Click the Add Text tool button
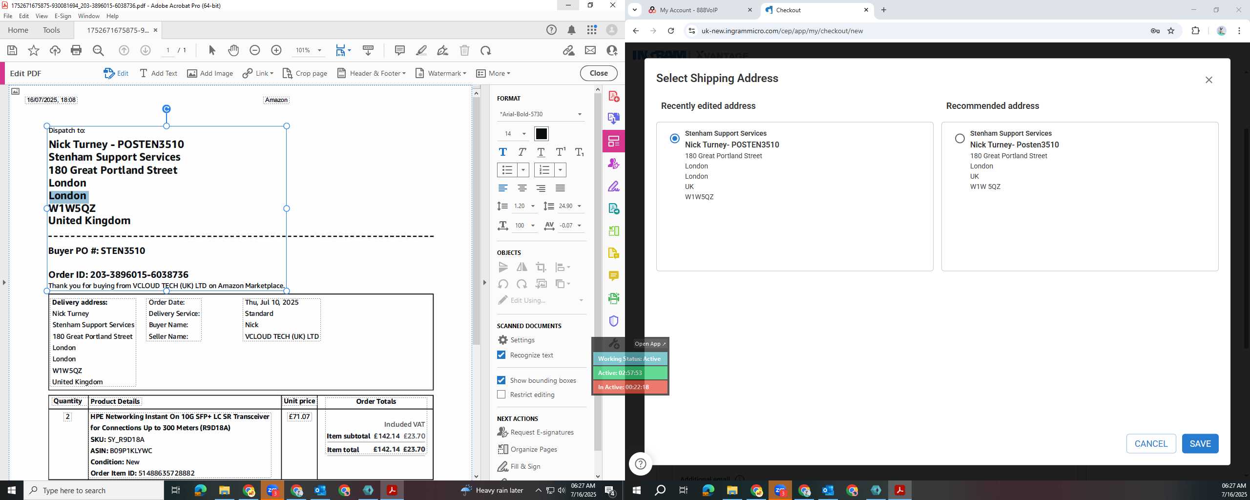 coord(158,73)
